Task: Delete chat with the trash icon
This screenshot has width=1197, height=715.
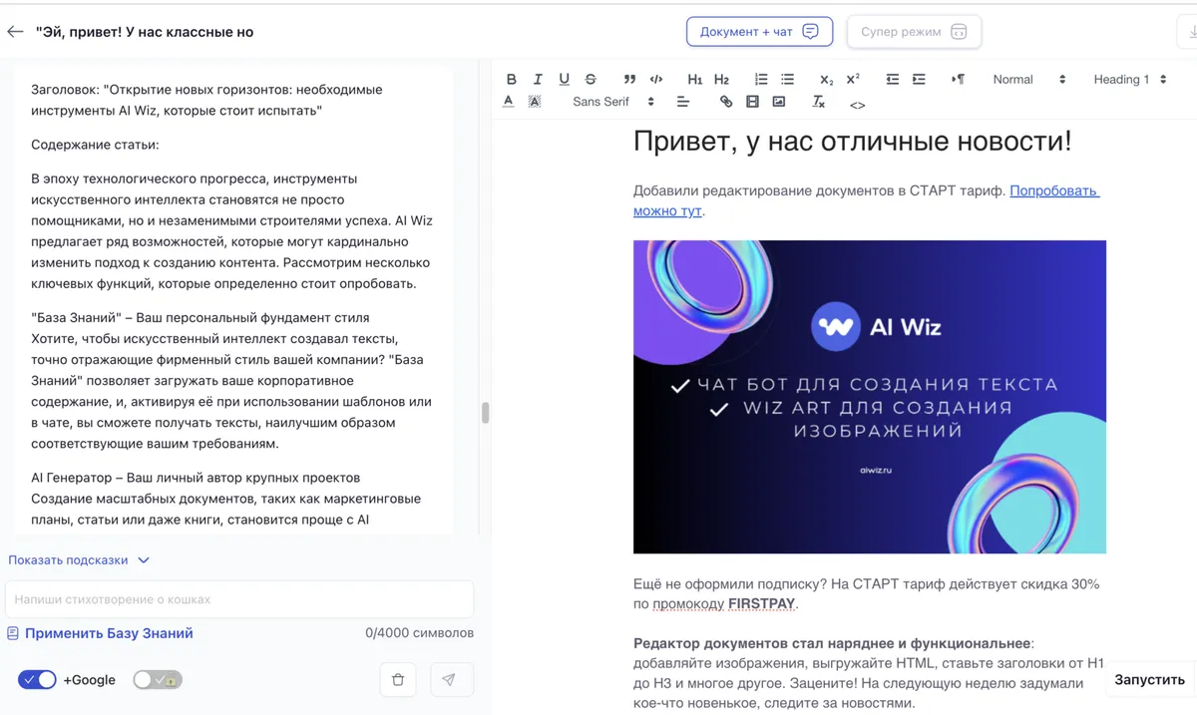Action: pos(398,680)
